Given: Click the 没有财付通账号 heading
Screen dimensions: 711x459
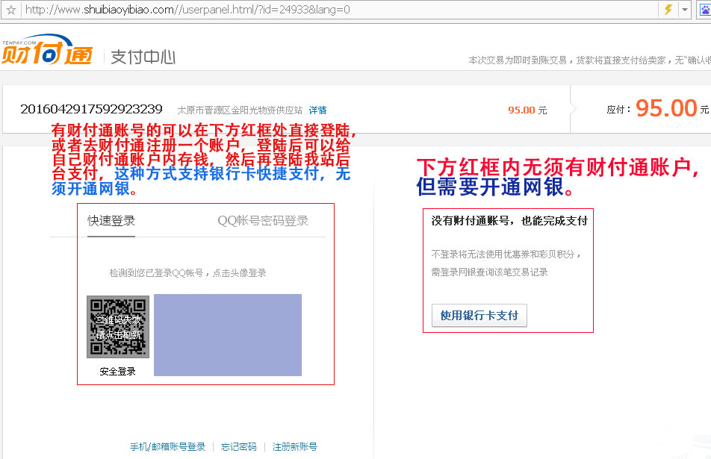Looking at the screenshot, I should point(509,220).
